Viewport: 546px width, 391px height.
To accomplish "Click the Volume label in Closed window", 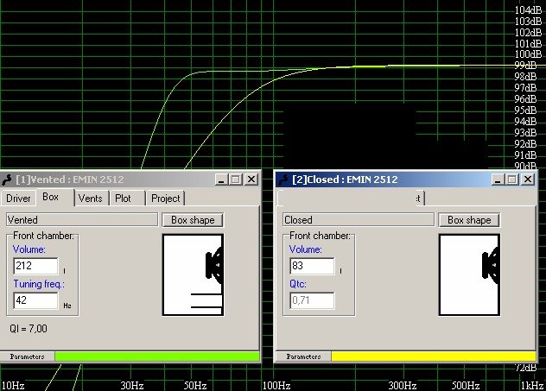I will click(x=306, y=249).
